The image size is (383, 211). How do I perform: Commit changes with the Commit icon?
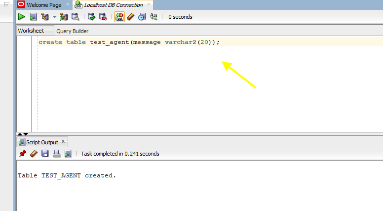coord(91,17)
